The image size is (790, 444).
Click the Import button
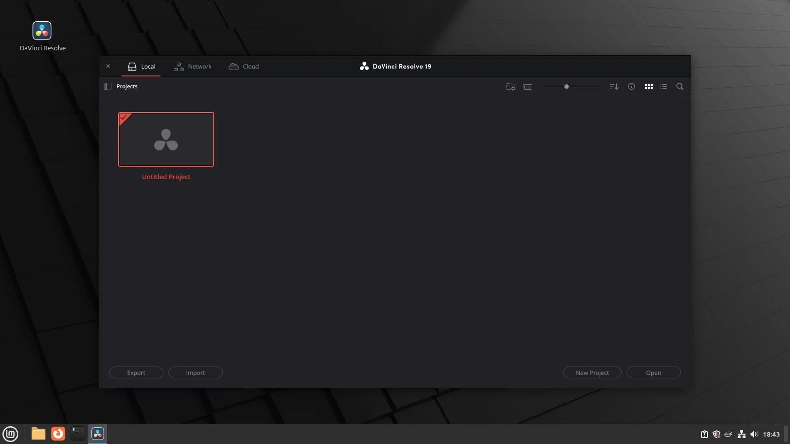click(195, 372)
